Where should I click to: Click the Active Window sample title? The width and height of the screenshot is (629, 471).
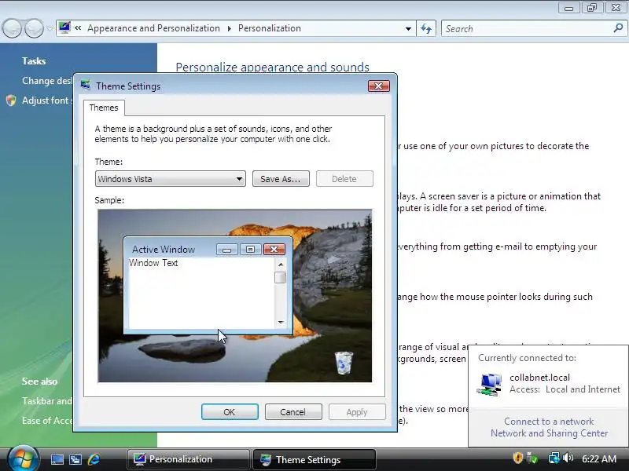pos(164,250)
